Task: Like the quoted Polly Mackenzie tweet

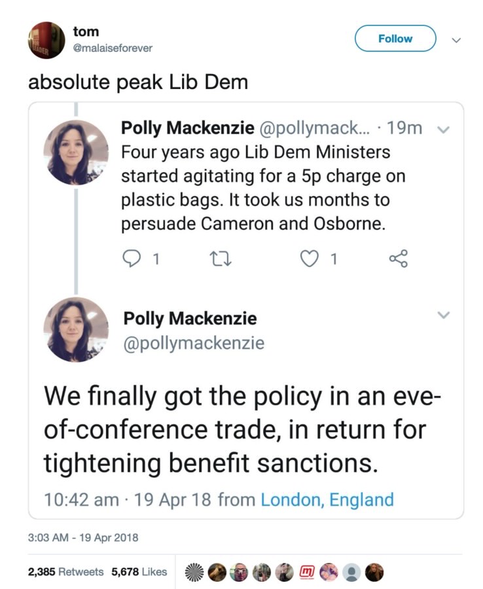Action: click(x=308, y=260)
